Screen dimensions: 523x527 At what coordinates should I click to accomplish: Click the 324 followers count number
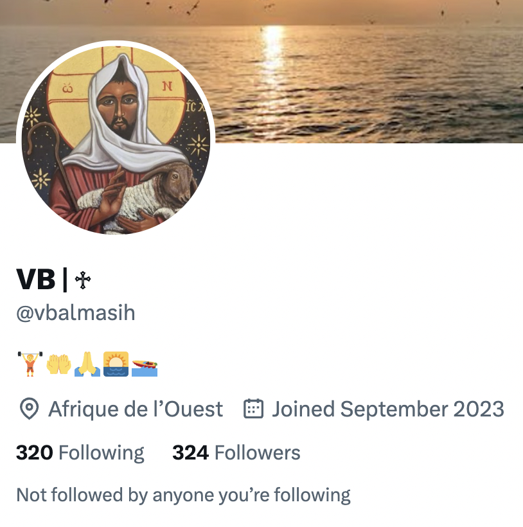tap(190, 452)
